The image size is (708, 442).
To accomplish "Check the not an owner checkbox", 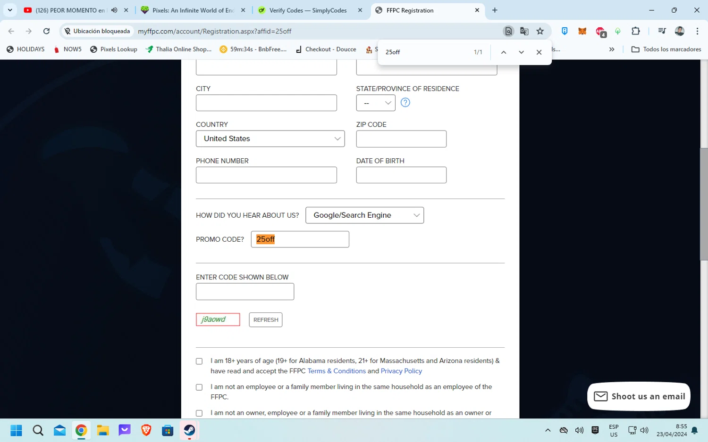I will click(199, 413).
